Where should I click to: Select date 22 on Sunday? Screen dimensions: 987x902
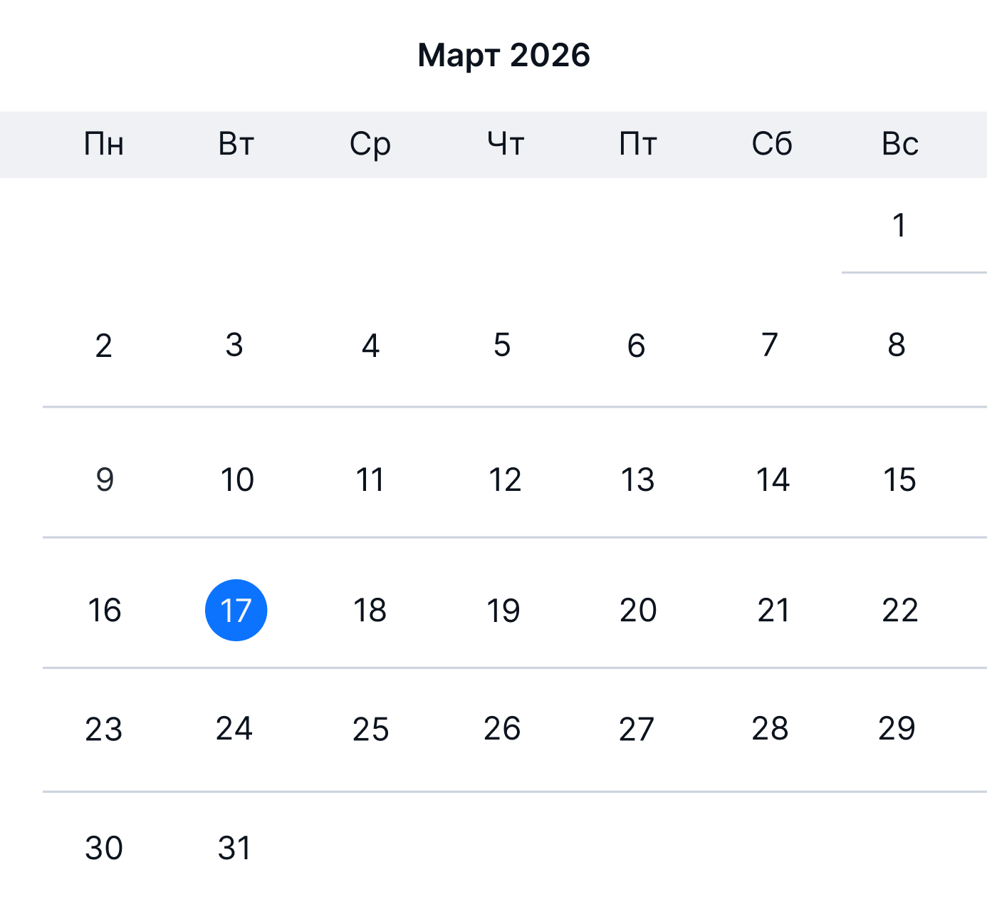(x=899, y=610)
